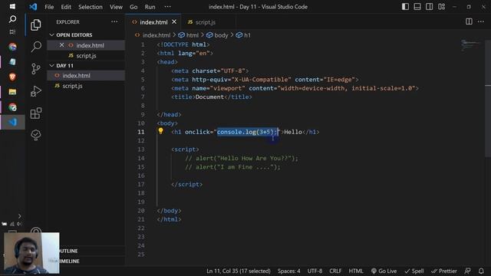Open the File menu
Viewport: 491px width, 276px height.
tap(49, 7)
